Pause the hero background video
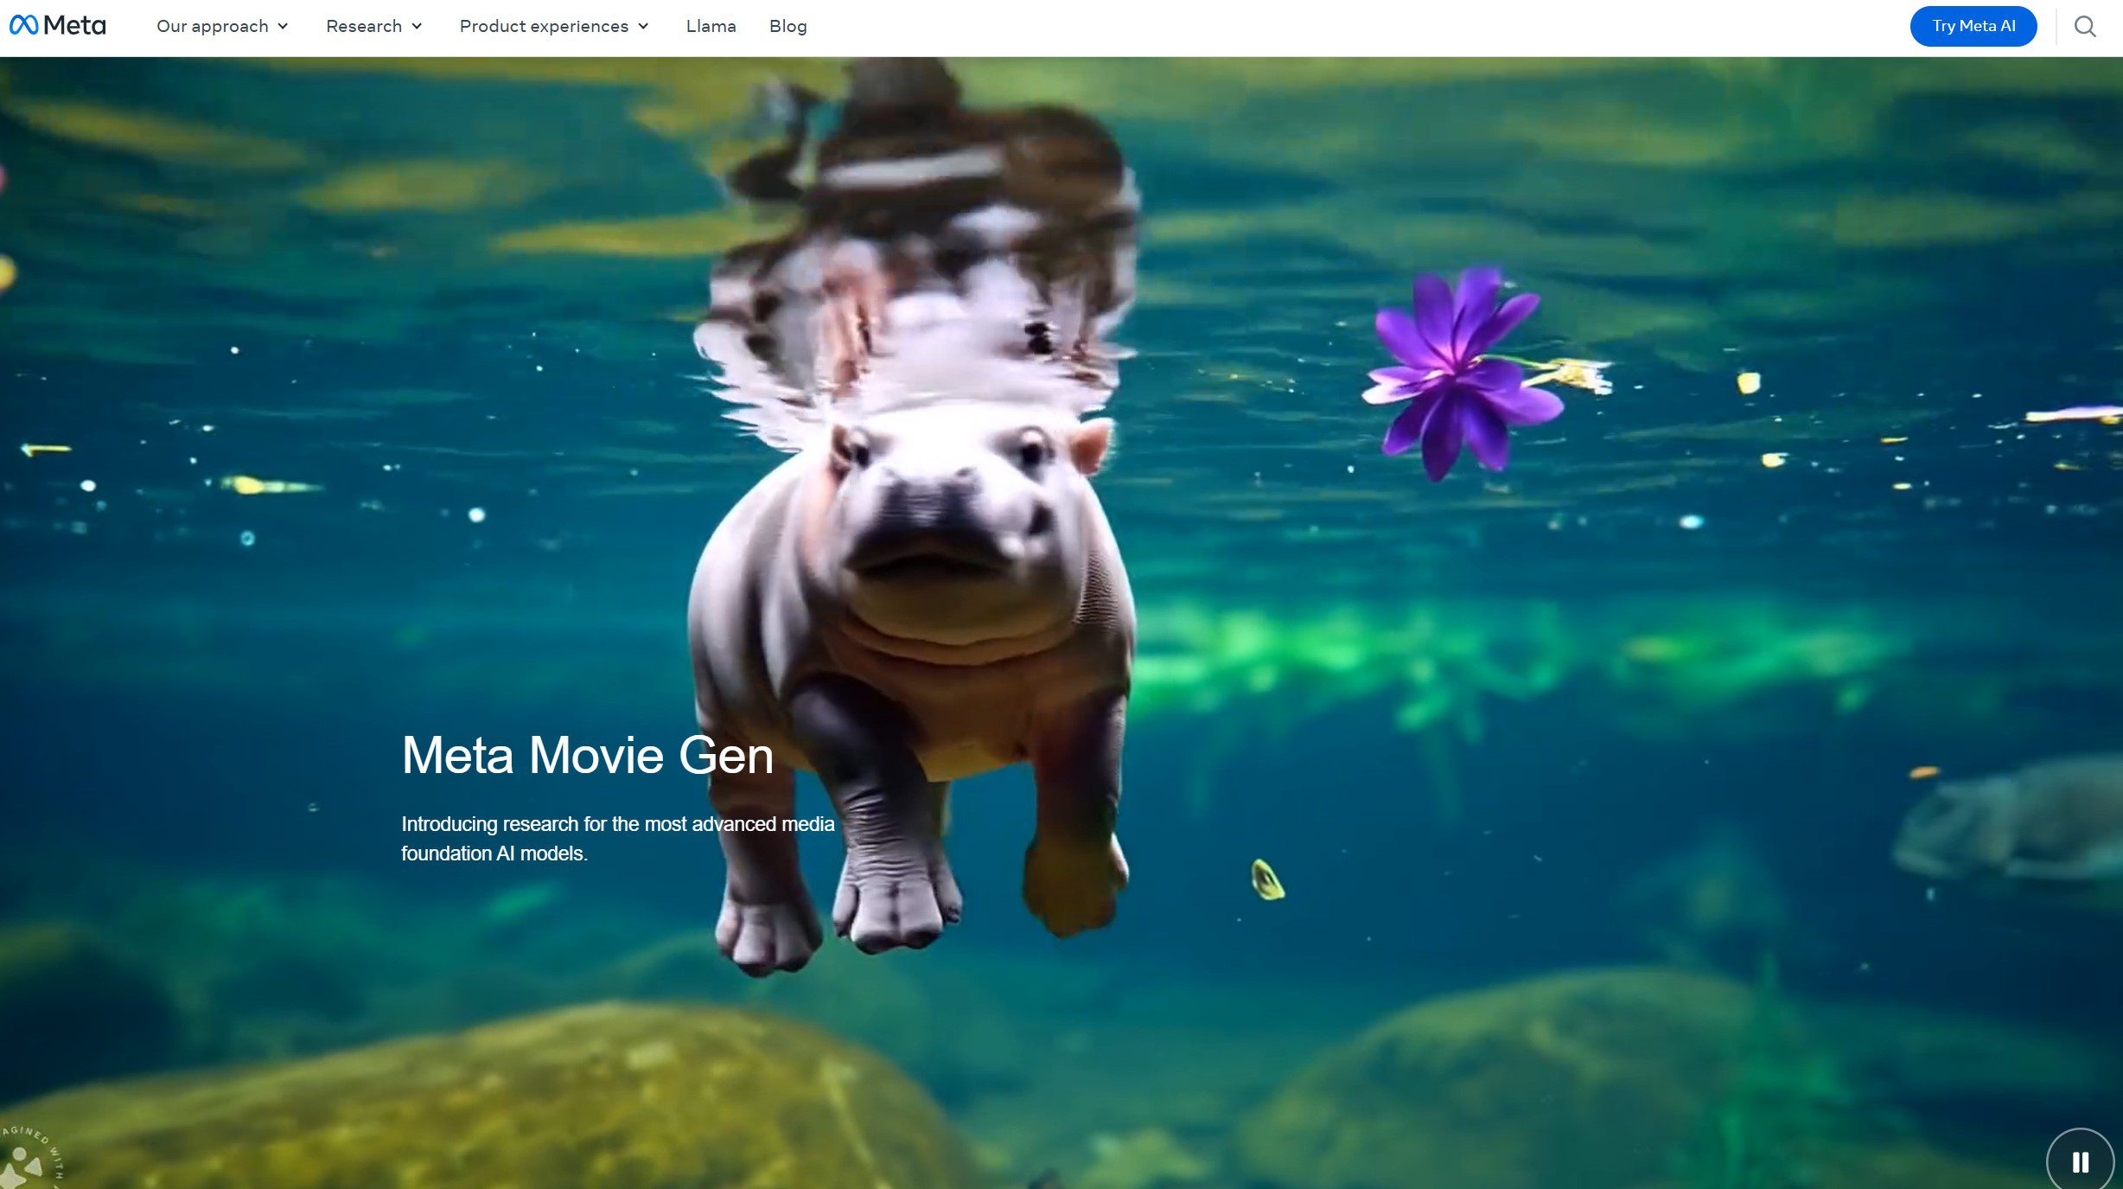 pos(2080,1161)
